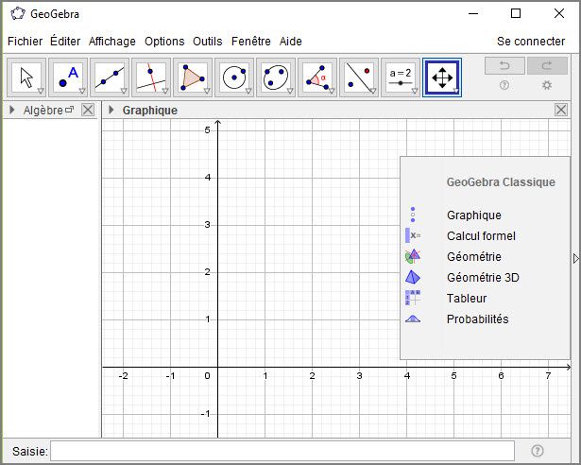Expand the Graphique style bar triangle

coord(111,110)
